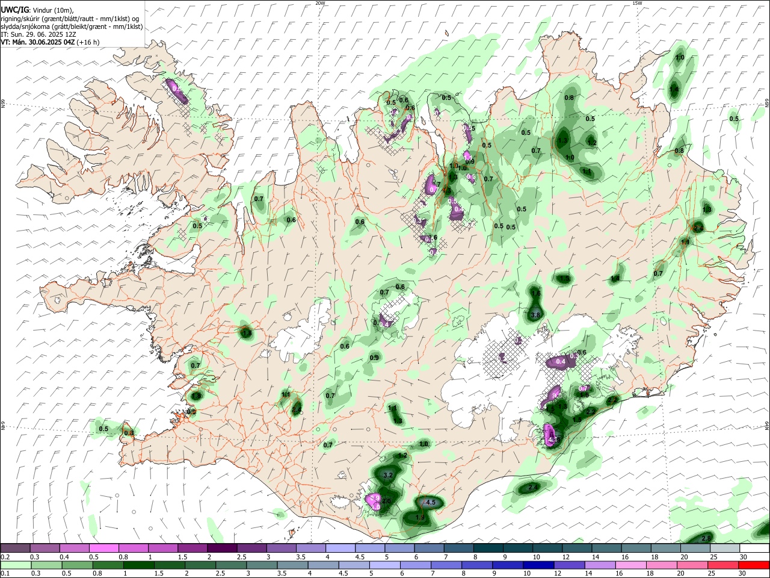Click the 20W longitude label
This screenshot has width=770, height=578.
(x=320, y=3)
